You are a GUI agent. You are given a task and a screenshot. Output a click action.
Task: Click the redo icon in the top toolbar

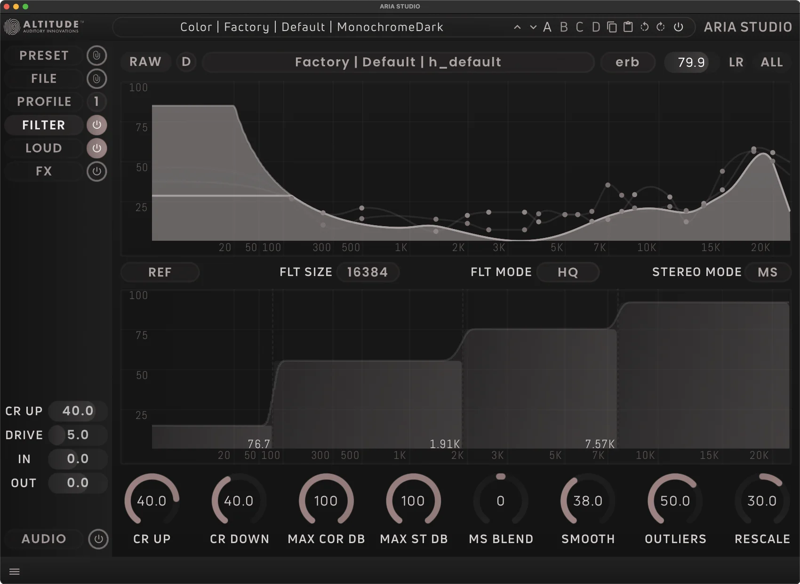pos(660,27)
